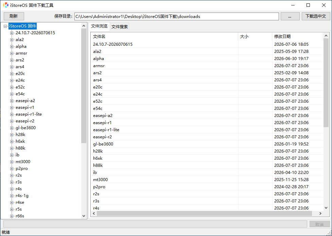Select the p2pro row in file list
Image resolution: width=332 pixels, height=236 pixels.
207,187
